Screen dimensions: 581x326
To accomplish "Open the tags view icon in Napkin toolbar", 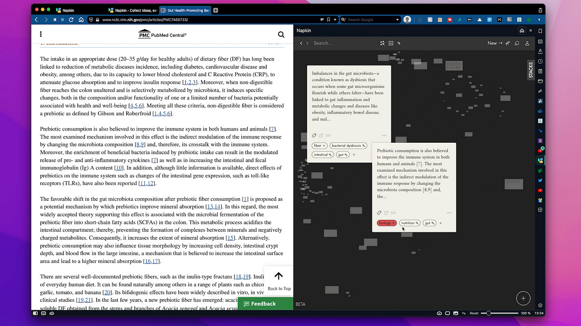I will (399, 43).
